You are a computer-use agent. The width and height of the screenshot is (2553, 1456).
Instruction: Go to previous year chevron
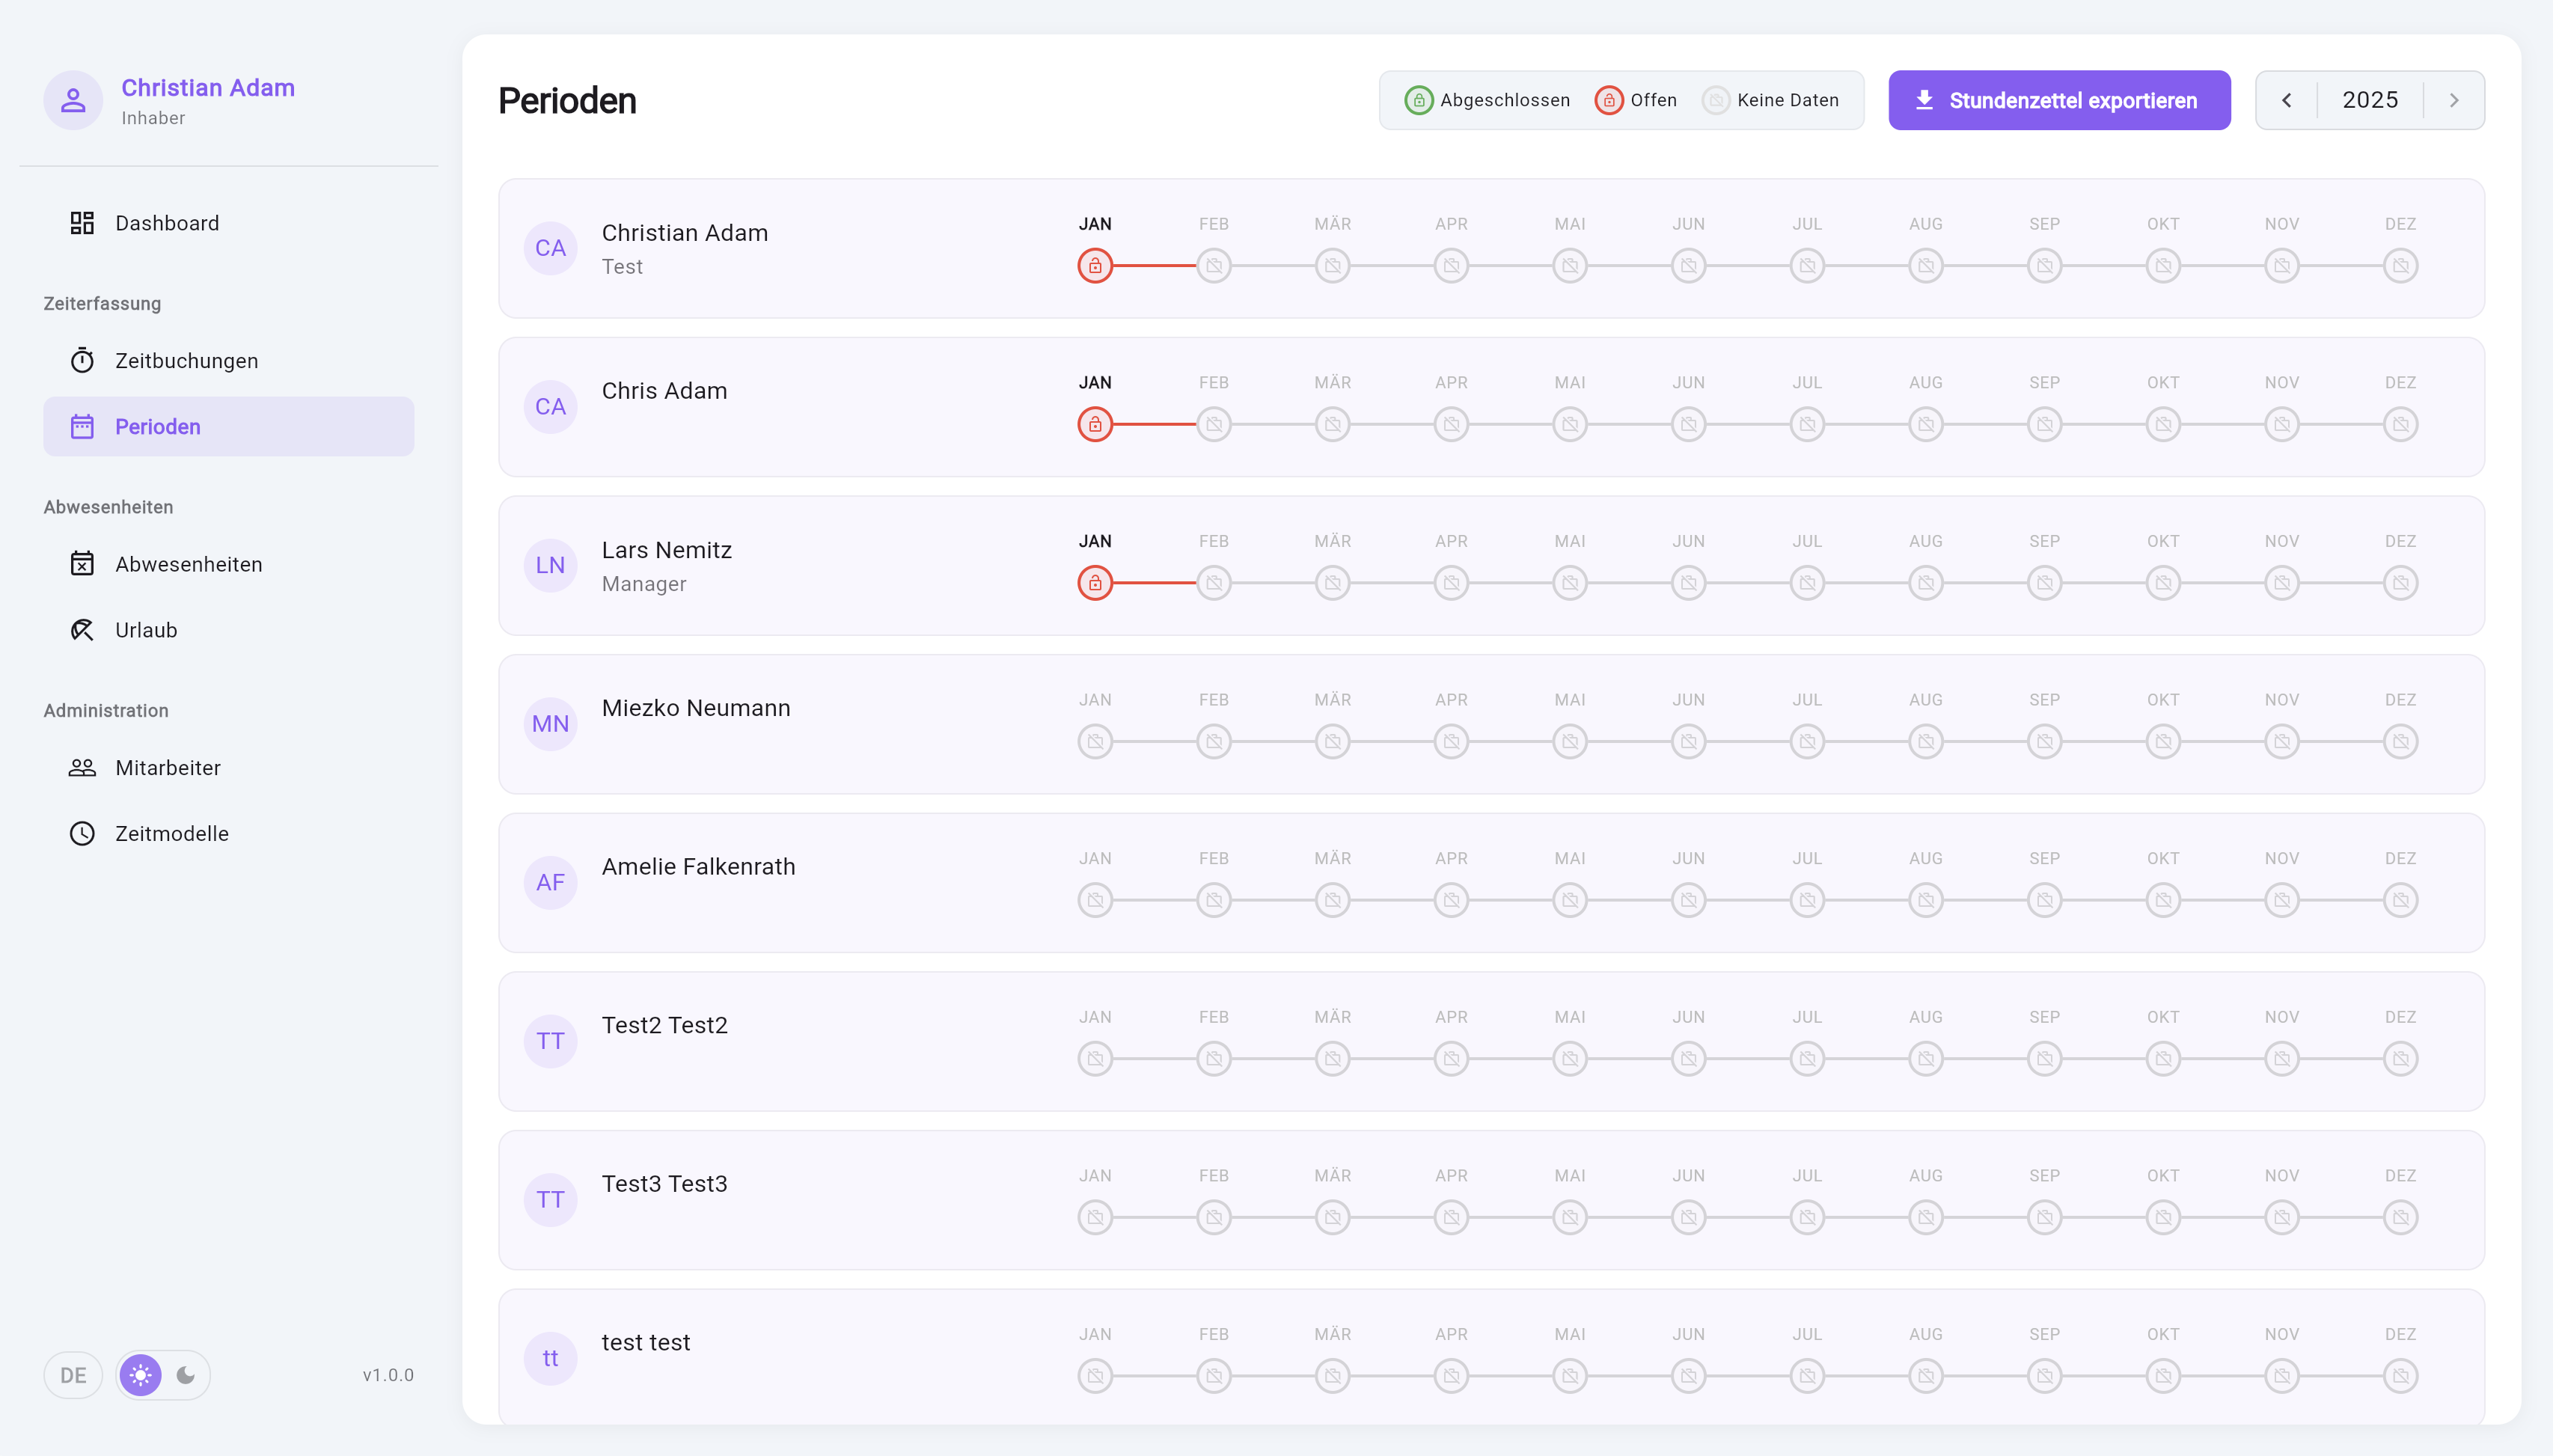tap(2287, 100)
